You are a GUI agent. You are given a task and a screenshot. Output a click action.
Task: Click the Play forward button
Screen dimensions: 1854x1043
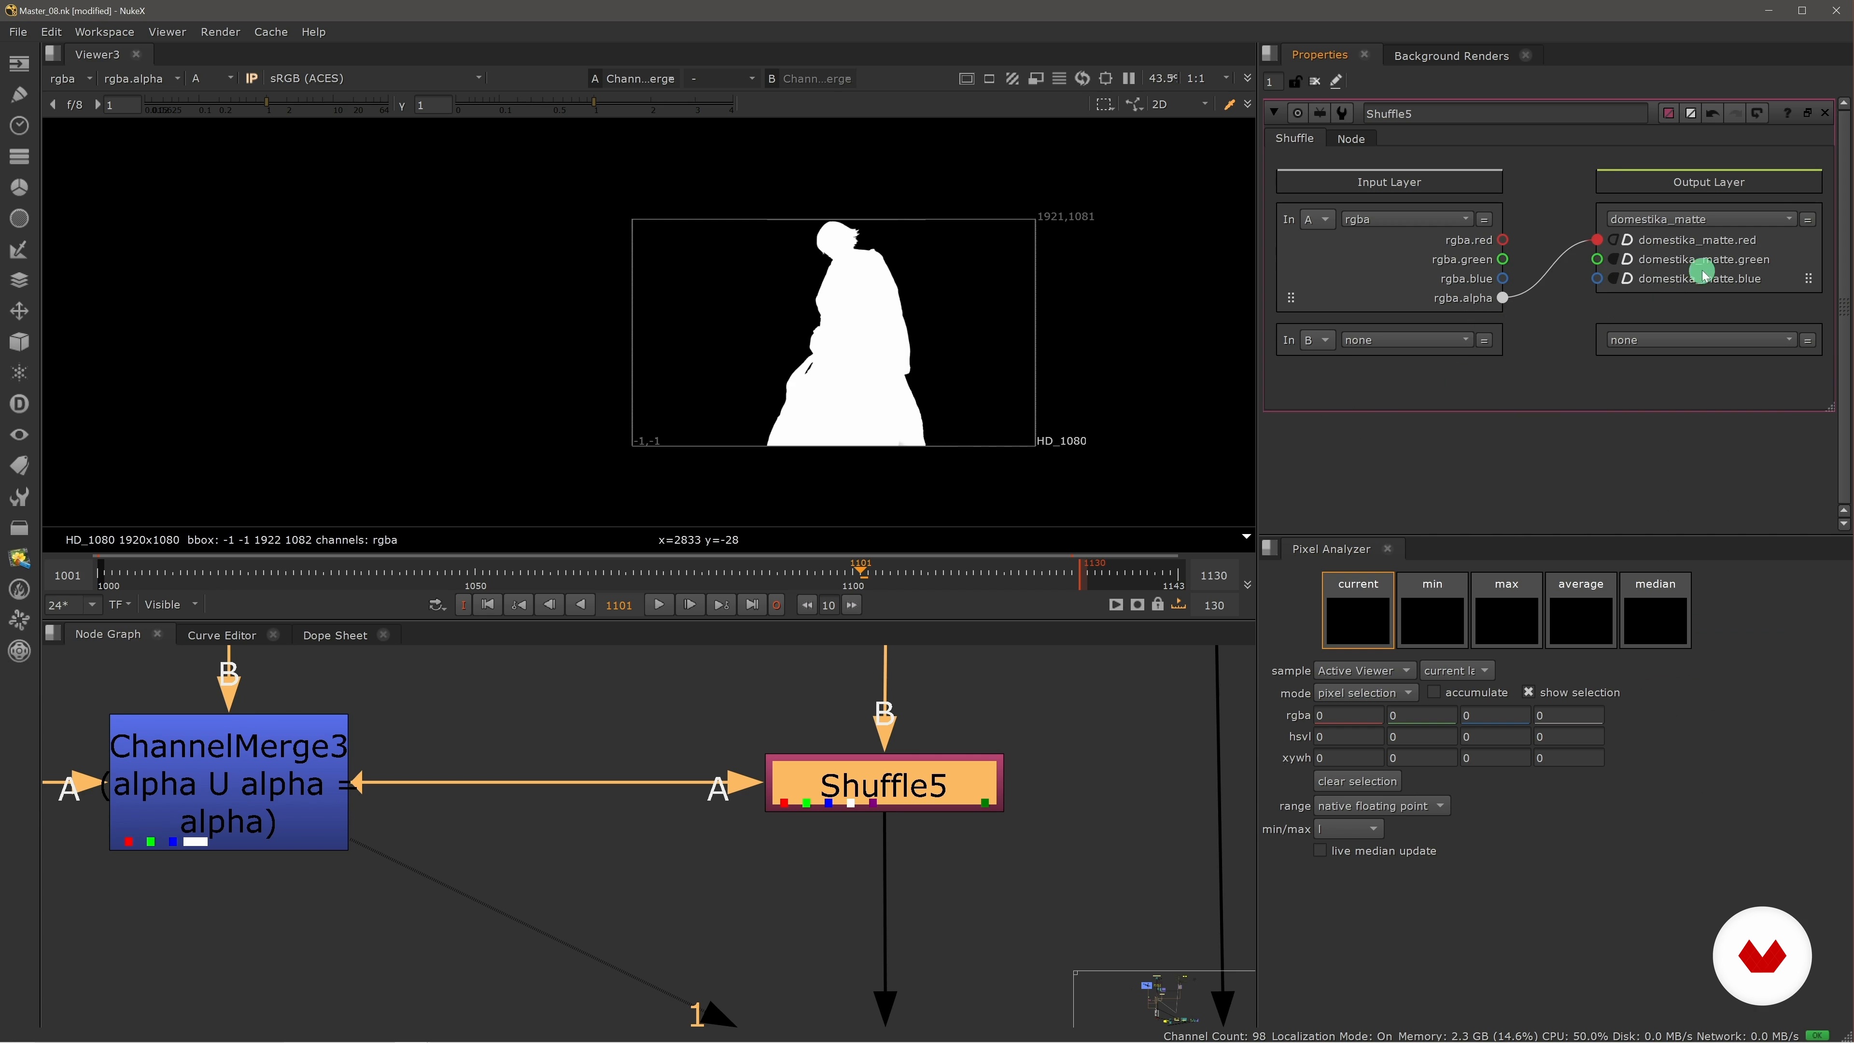(659, 606)
